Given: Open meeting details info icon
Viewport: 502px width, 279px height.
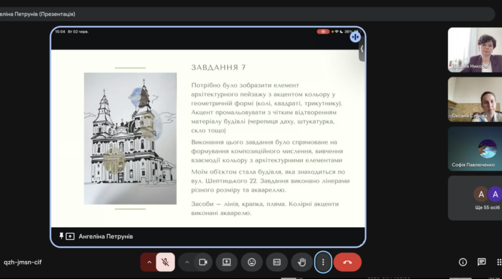Looking at the screenshot, I should pos(462,262).
